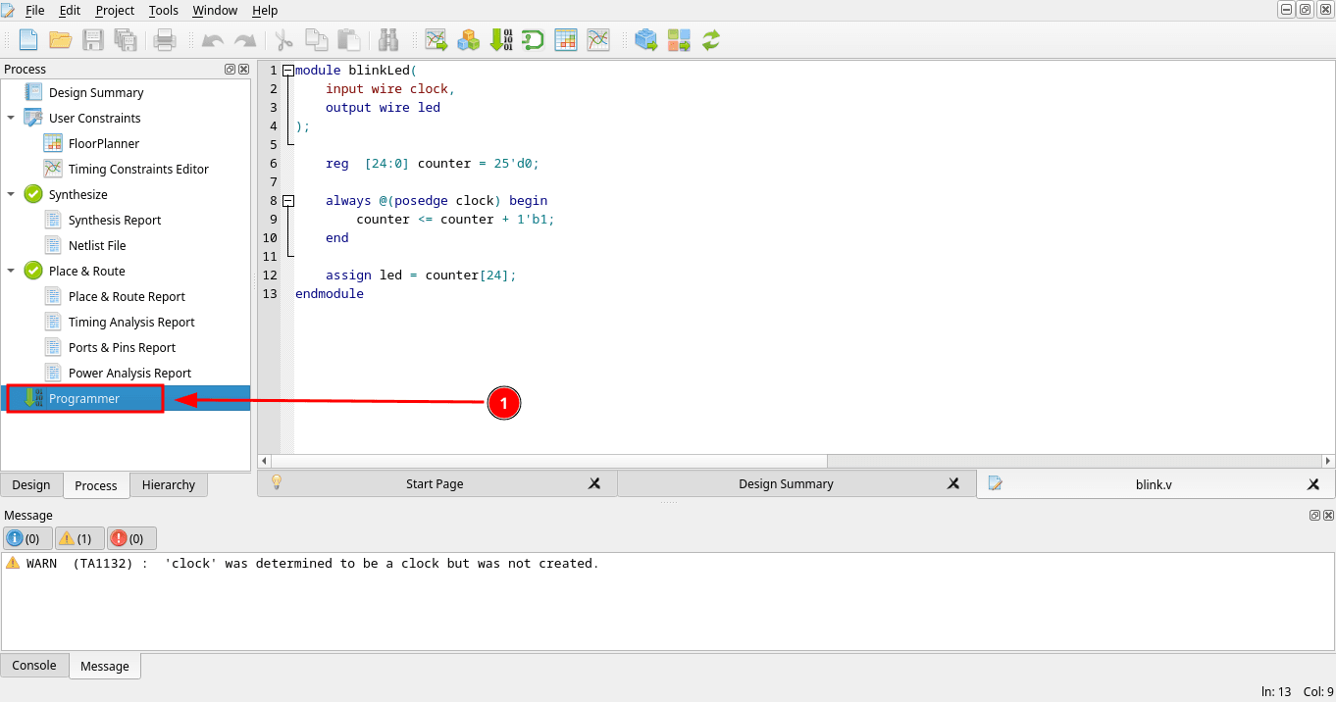The image size is (1336, 702).
Task: Redo edit using toolbar arrow
Action: (x=244, y=40)
